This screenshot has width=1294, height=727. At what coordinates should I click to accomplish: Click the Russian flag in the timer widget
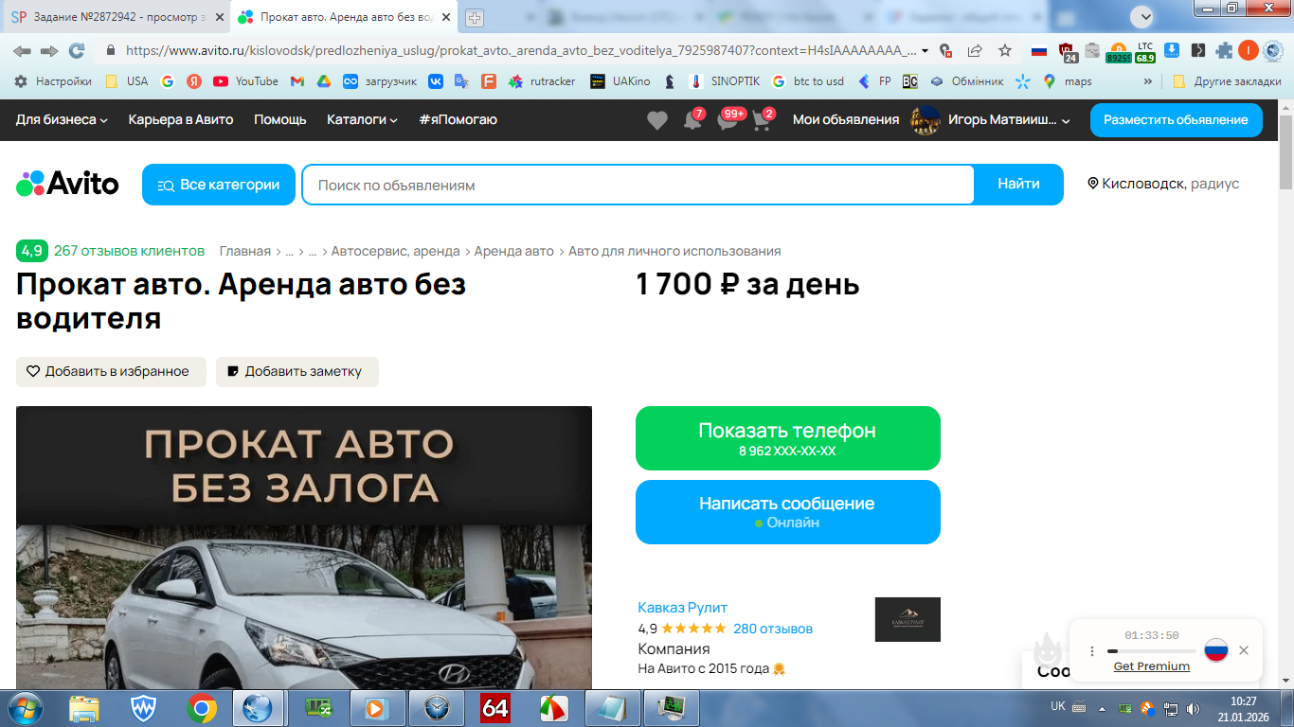point(1216,650)
